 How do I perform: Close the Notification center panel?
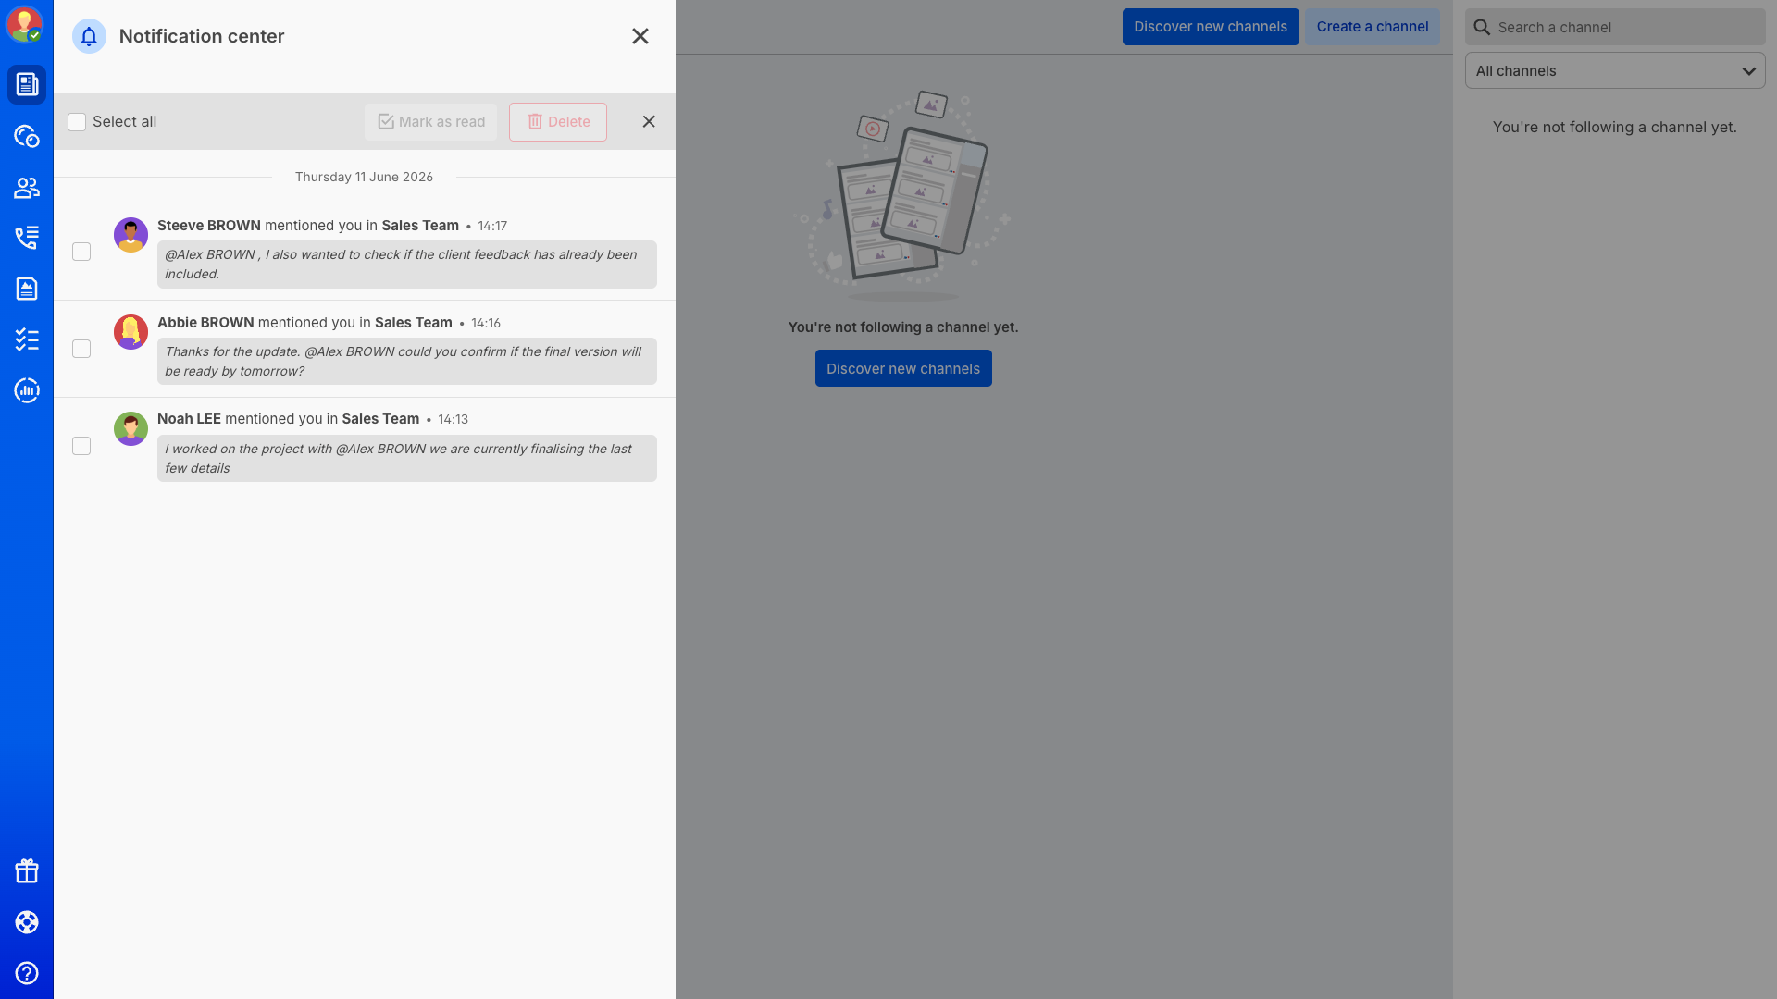click(x=640, y=36)
